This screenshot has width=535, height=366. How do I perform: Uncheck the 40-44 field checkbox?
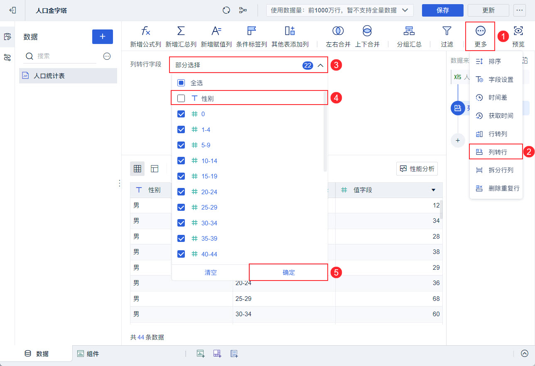(181, 254)
